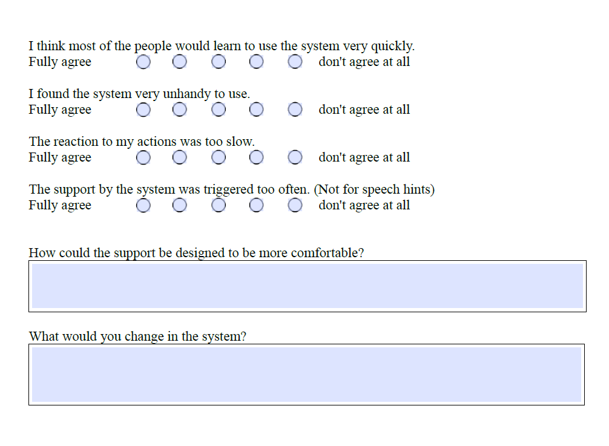The image size is (609, 446).
Task: Pick middle radio for unhandy to use question
Action: click(x=219, y=110)
